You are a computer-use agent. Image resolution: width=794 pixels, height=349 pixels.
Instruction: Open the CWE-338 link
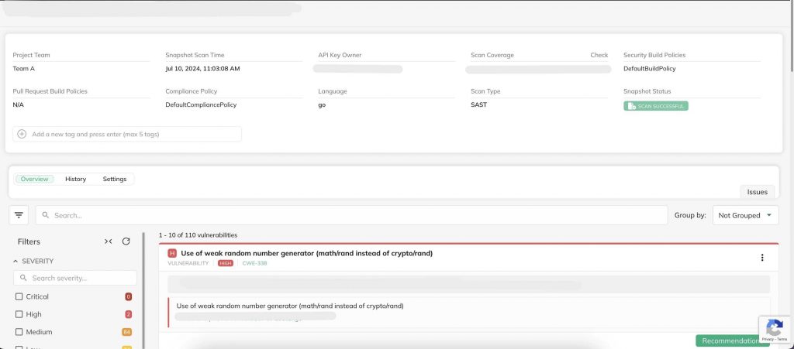253,263
